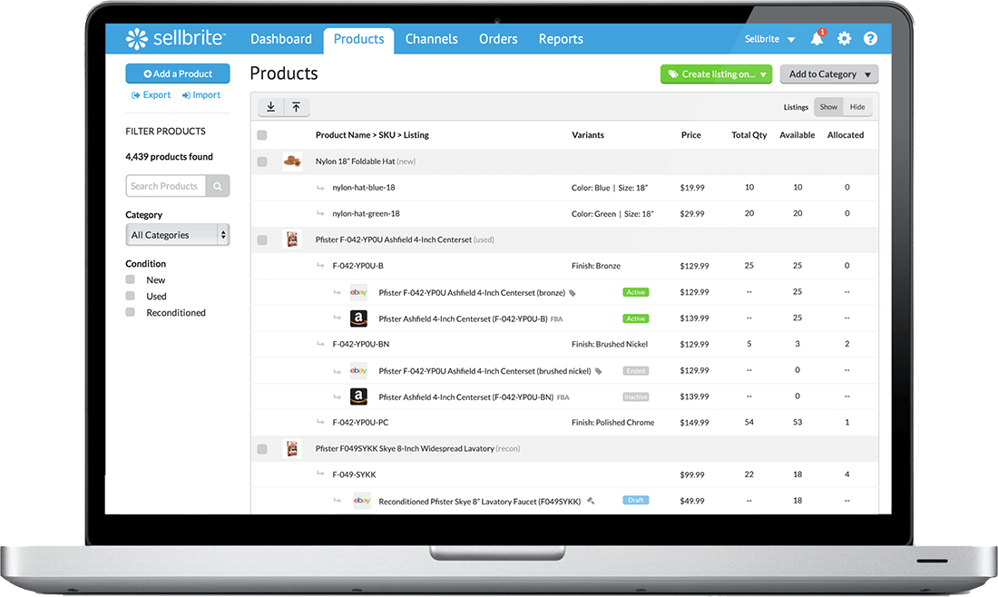The width and height of the screenshot is (998, 597).
Task: Click the $149.99 price cell
Action: 694,422
